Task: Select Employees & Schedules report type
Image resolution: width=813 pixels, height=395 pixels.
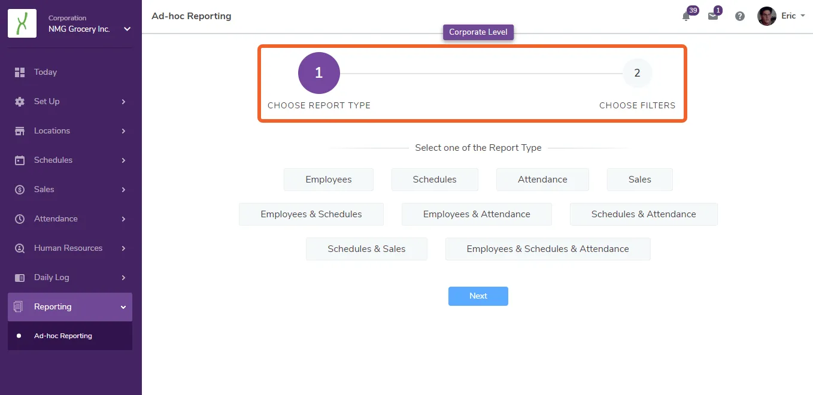Action: click(x=311, y=214)
